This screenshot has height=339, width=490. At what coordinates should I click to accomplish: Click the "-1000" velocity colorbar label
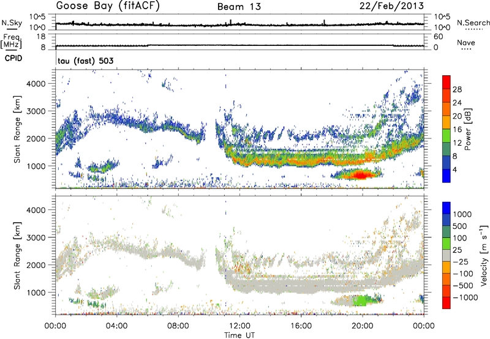(465, 297)
